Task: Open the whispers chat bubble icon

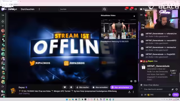Action: pos(136,9)
